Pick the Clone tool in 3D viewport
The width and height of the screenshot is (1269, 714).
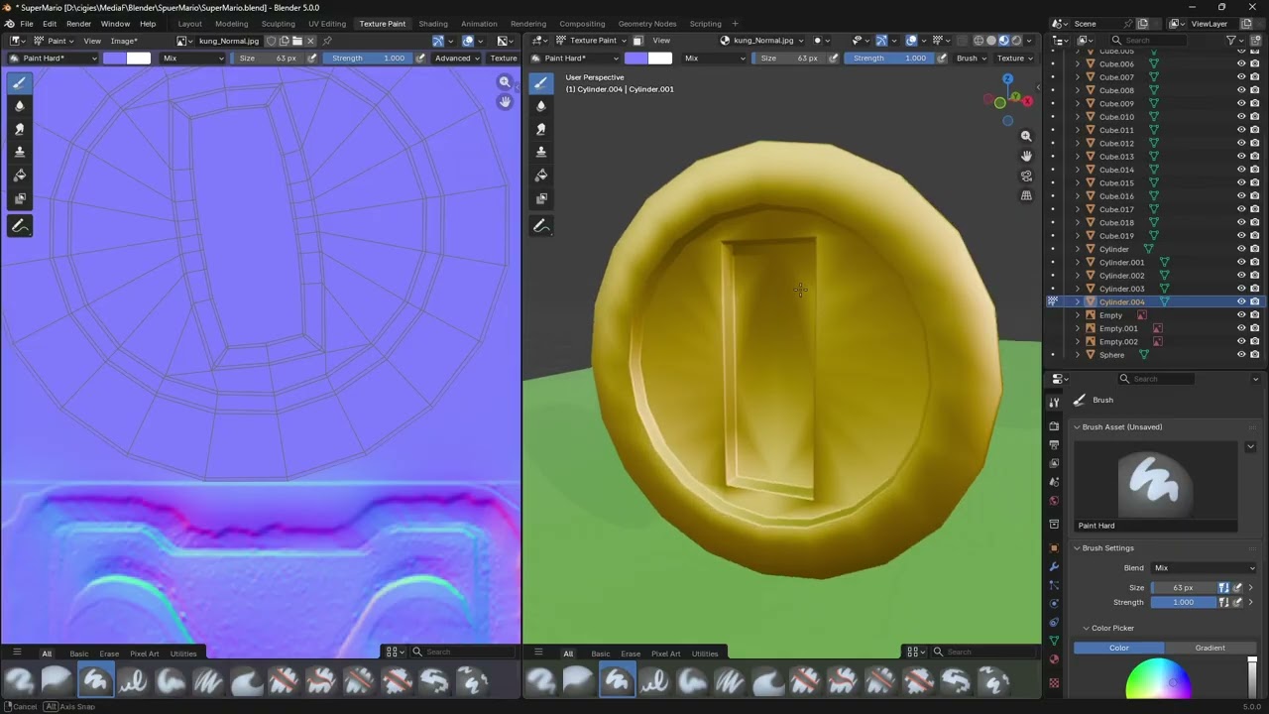pyautogui.click(x=541, y=152)
